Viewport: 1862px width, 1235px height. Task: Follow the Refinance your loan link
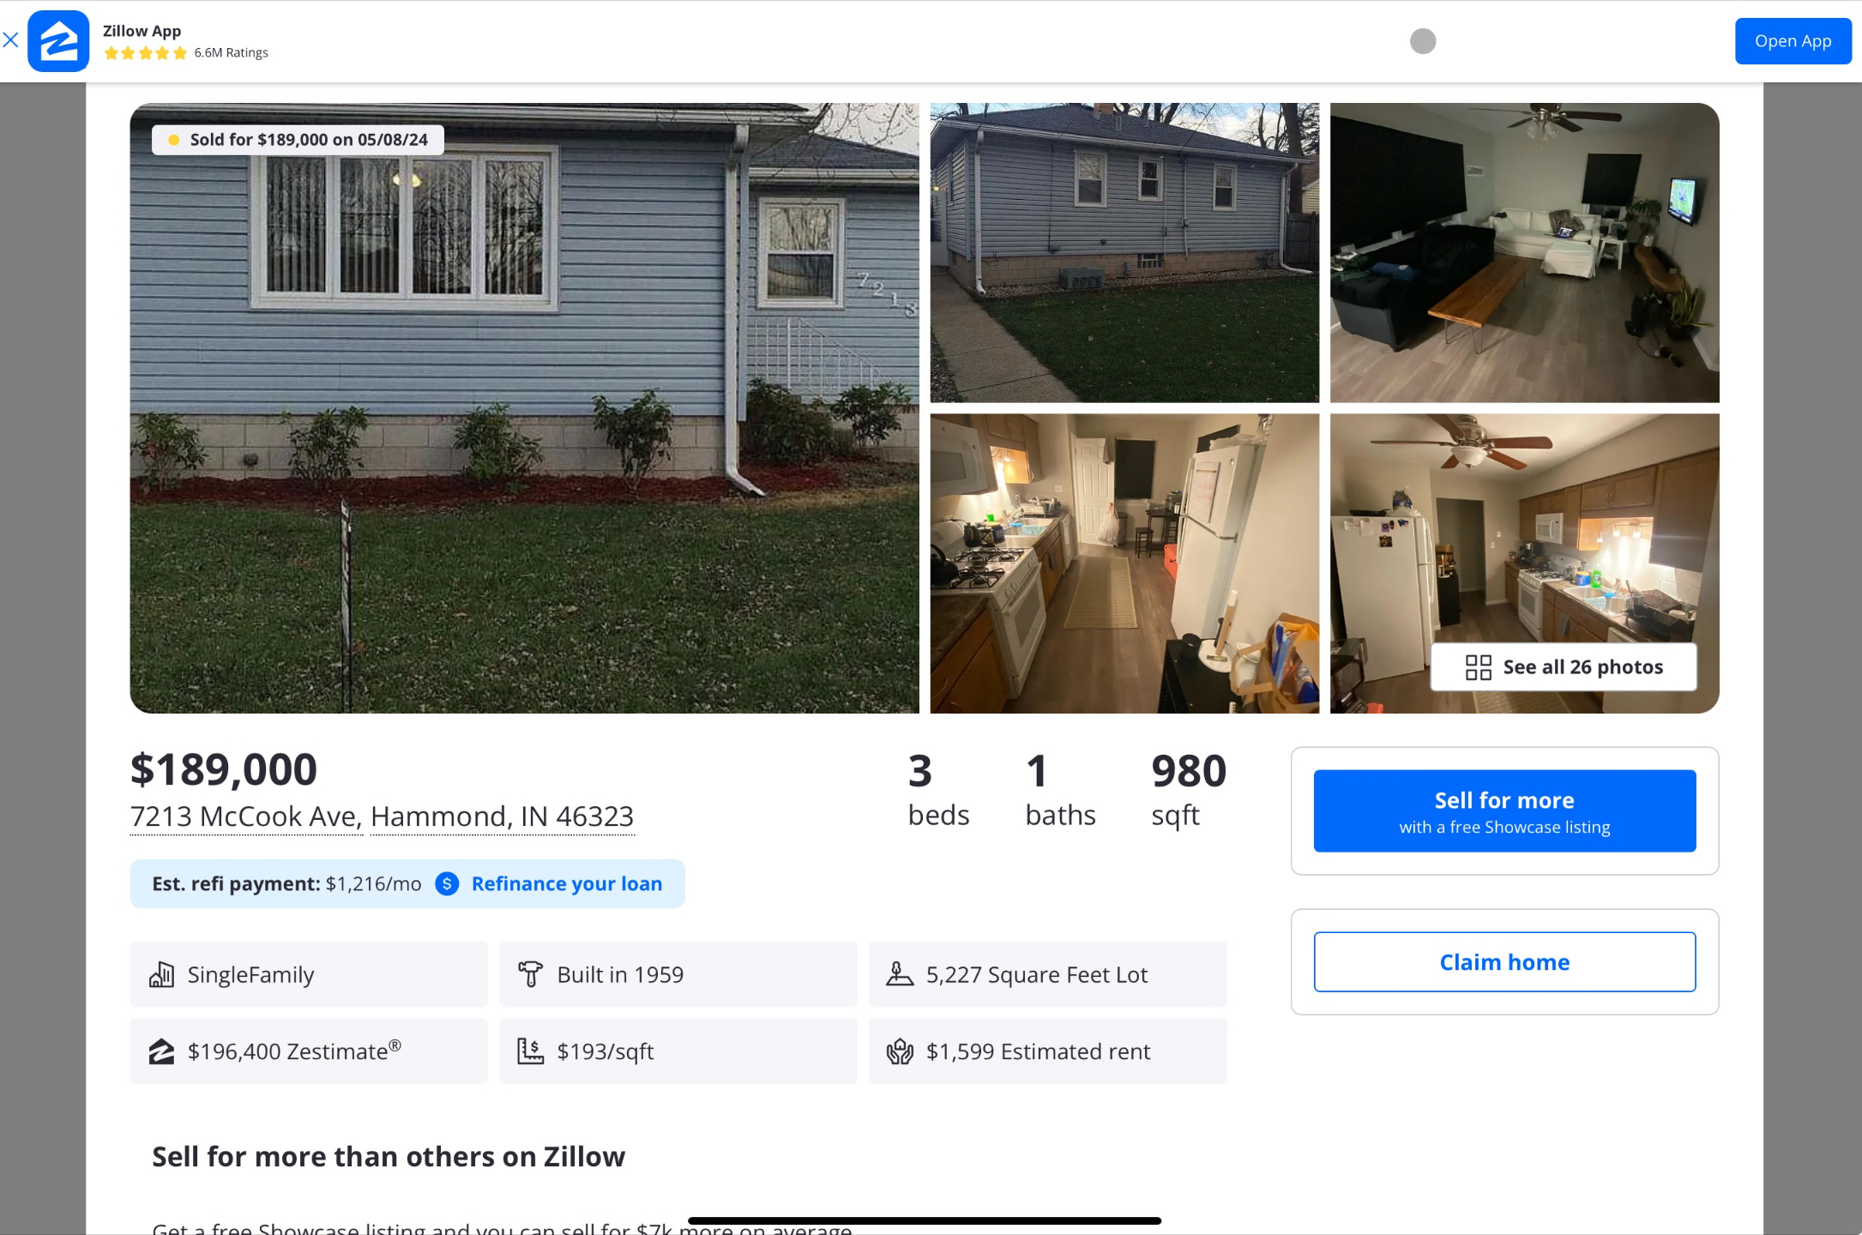(567, 883)
